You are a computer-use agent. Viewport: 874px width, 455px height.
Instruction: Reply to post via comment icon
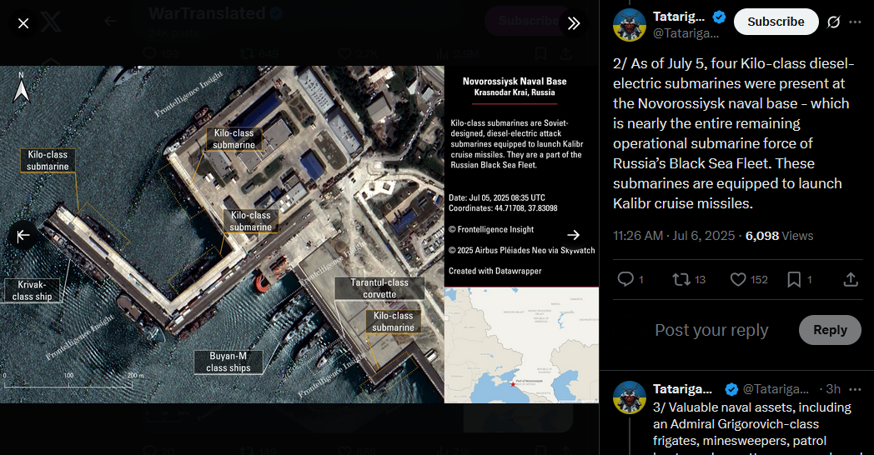pyautogui.click(x=625, y=279)
